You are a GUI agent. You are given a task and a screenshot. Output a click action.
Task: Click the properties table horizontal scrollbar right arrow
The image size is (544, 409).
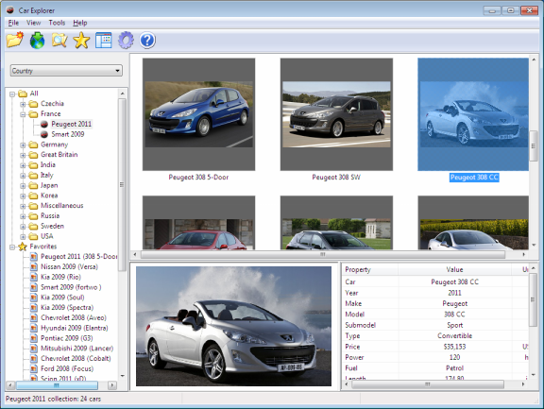pos(523,384)
